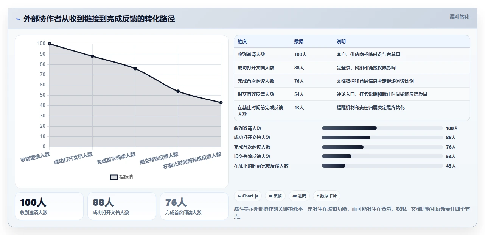
Task: Click table cell 评论入口、任务说明和截止时间影响反馈质量
Action: [382, 94]
